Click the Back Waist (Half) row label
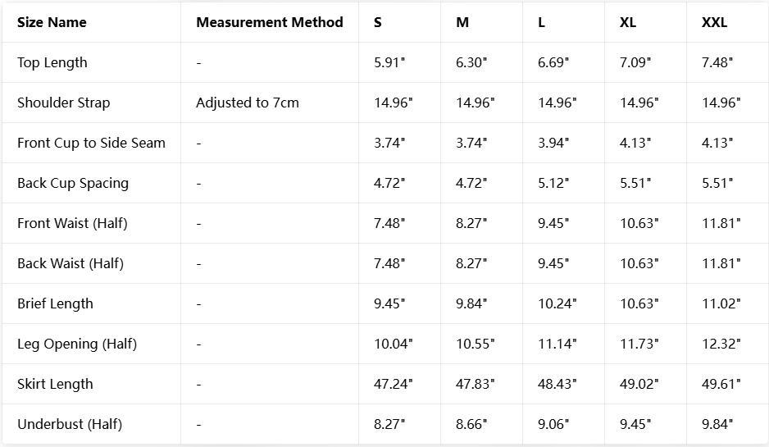 point(71,264)
